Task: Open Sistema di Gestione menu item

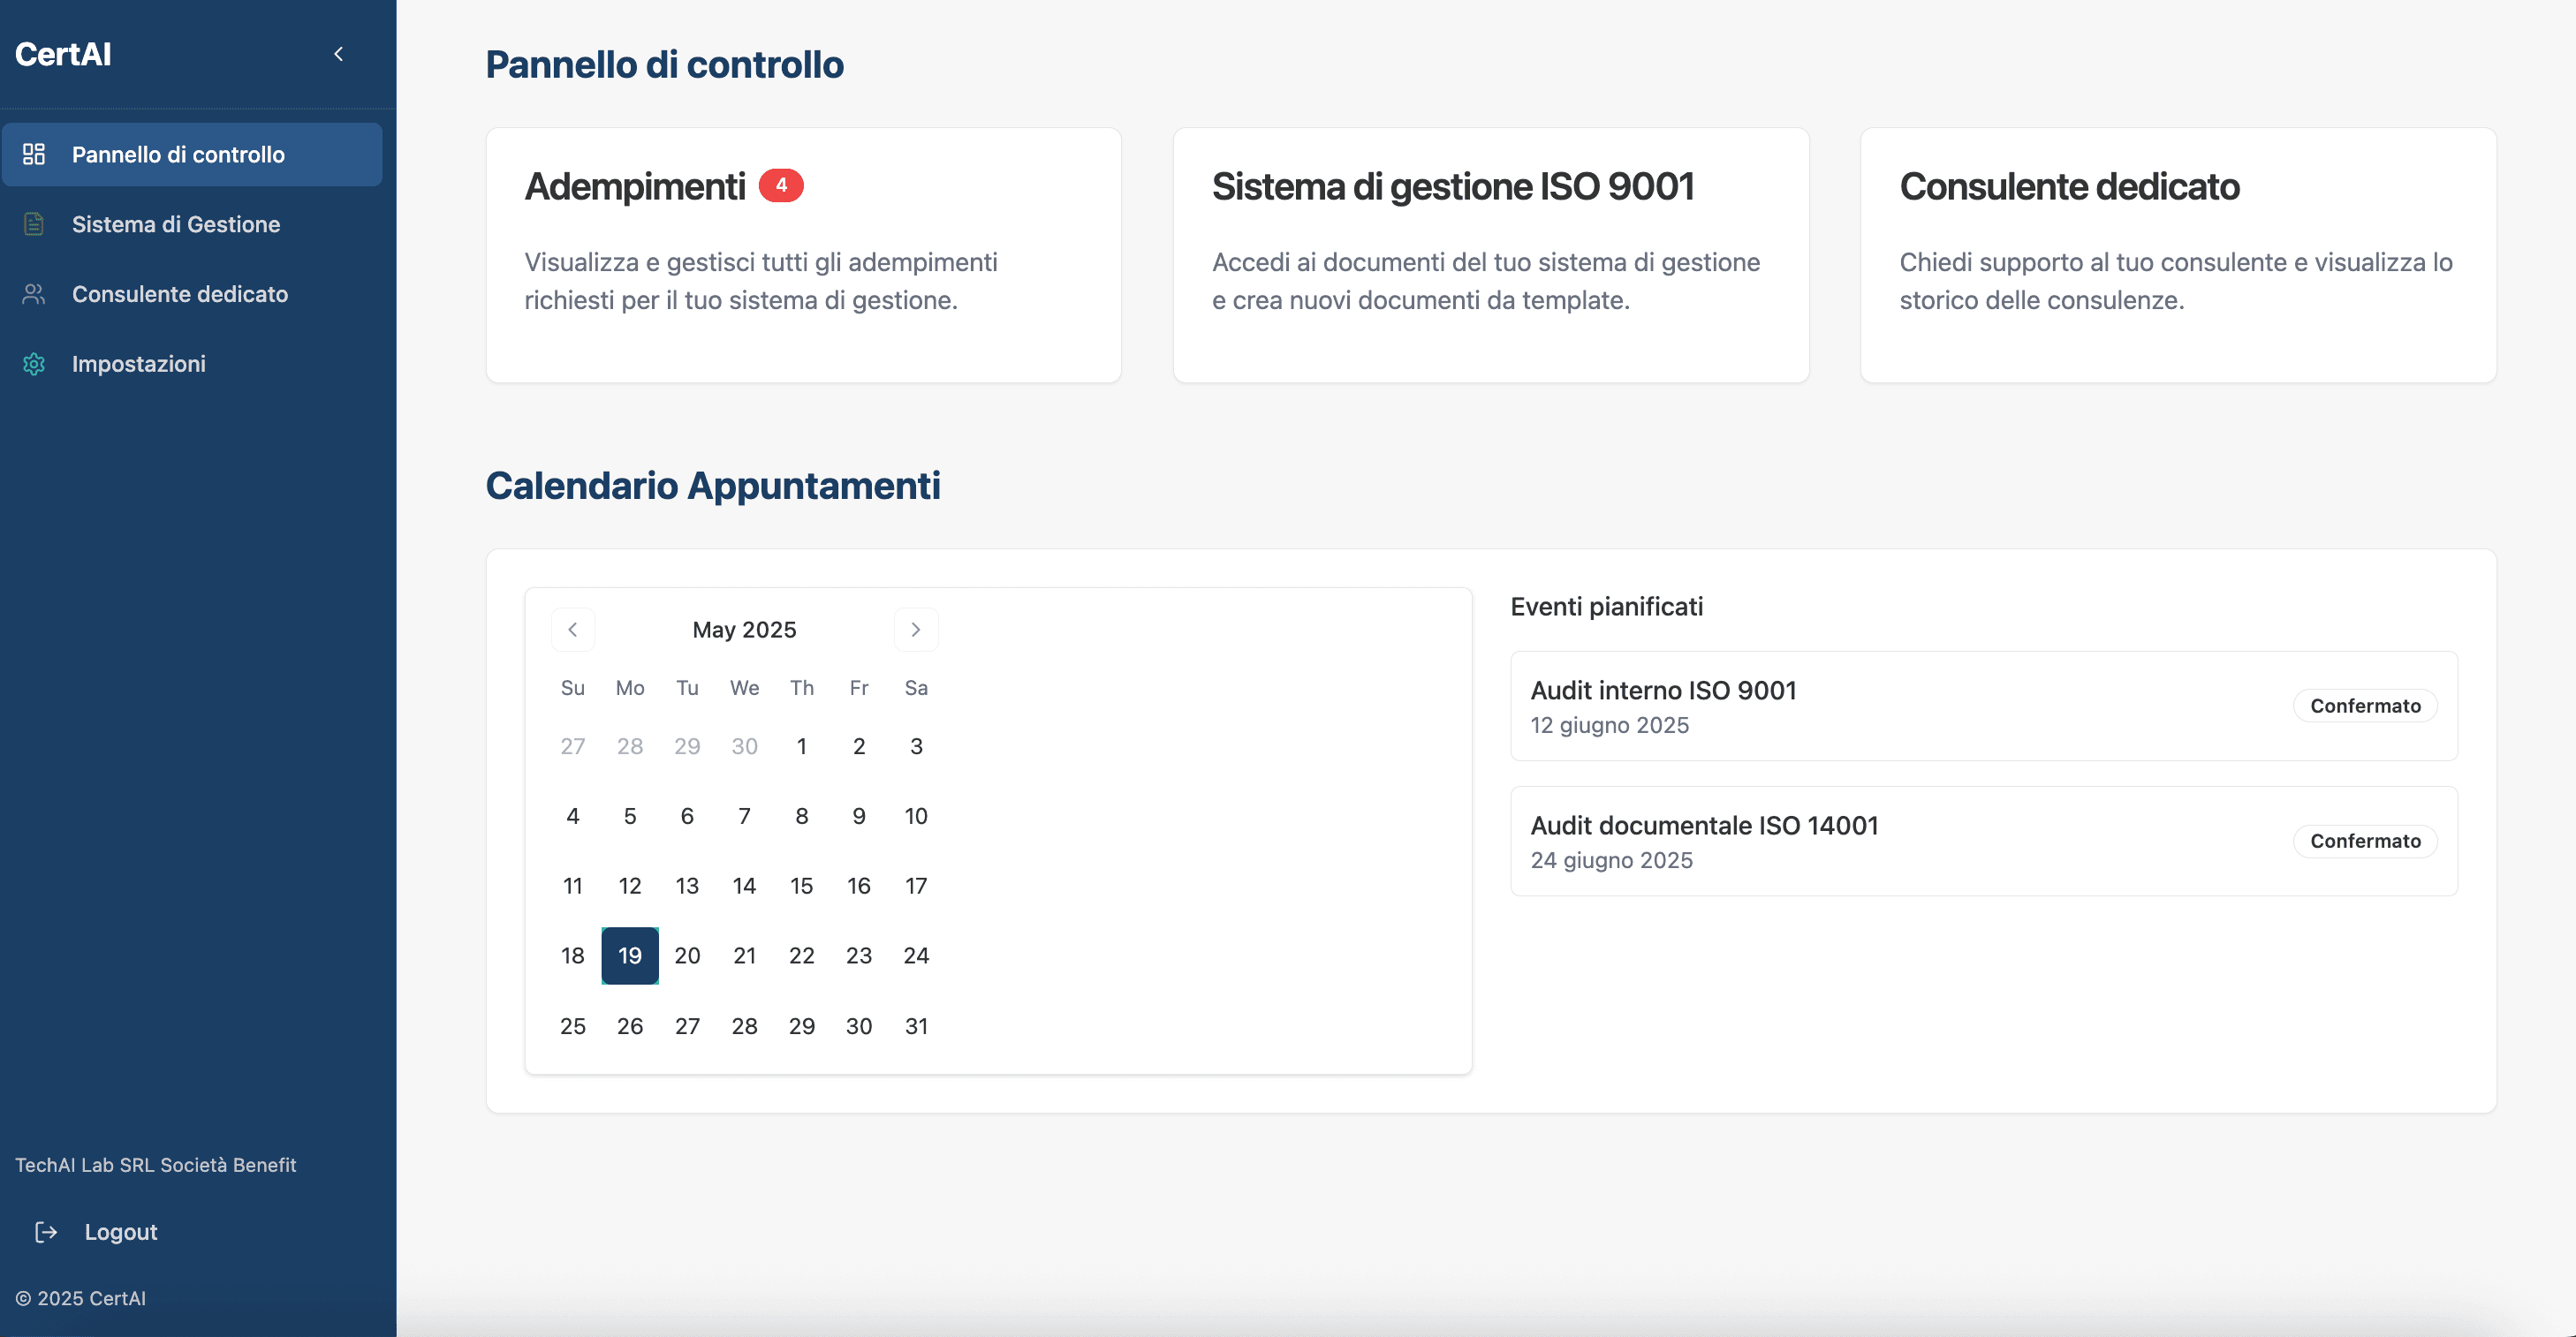Action: (x=176, y=224)
